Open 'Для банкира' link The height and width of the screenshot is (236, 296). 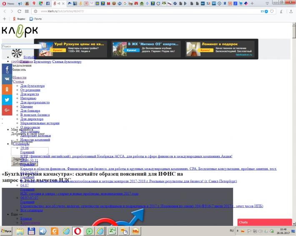tap(30, 111)
